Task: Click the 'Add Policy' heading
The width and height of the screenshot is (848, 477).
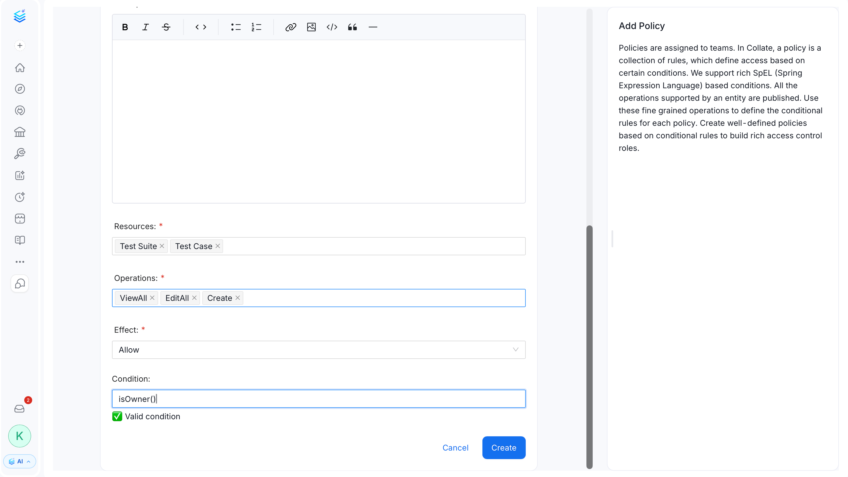Action: [x=642, y=26]
